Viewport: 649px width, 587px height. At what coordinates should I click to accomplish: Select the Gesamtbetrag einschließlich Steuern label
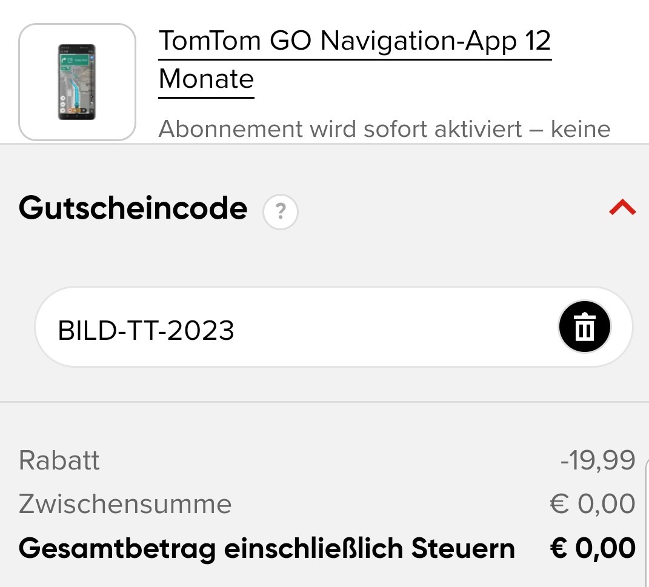click(267, 549)
